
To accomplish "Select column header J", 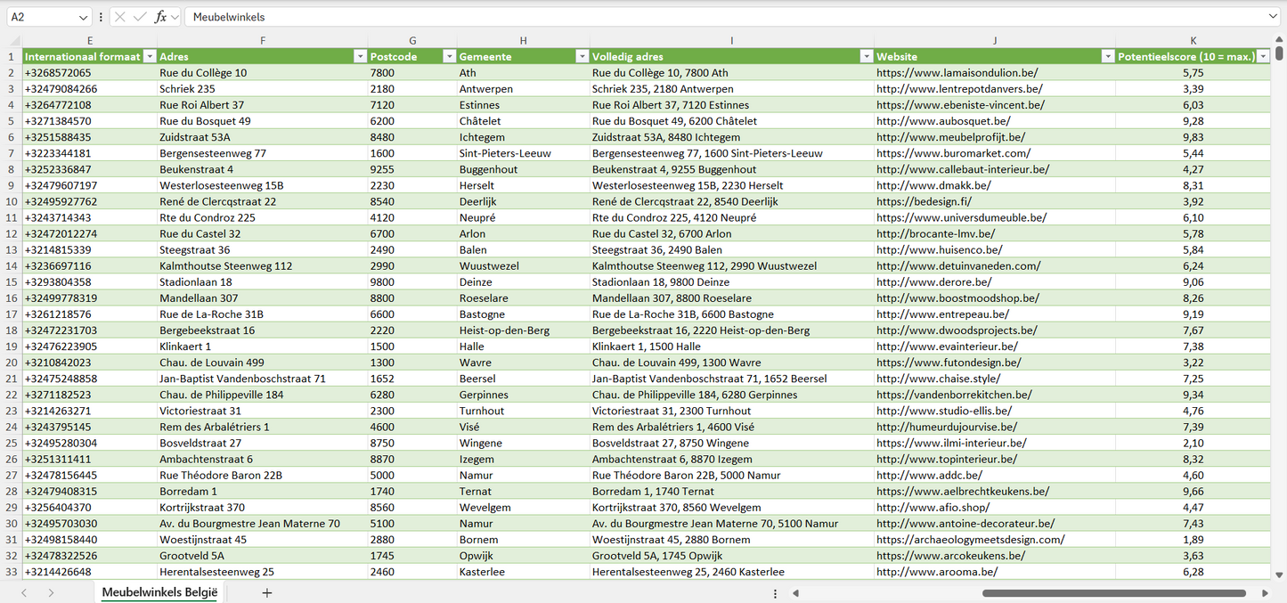I will [994, 41].
